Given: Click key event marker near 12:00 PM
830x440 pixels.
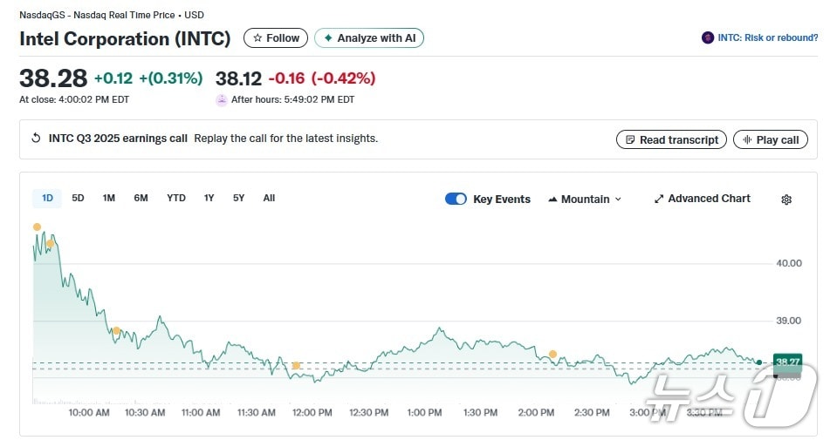Looking at the screenshot, I should point(296,365).
